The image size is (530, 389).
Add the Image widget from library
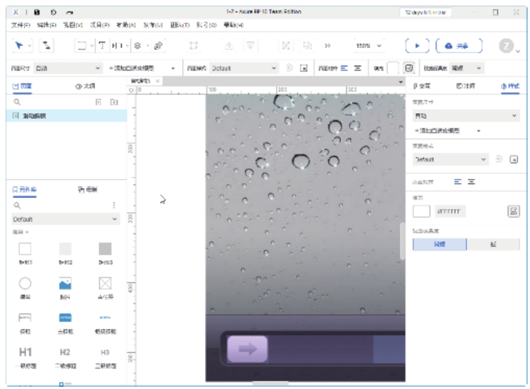(x=64, y=283)
